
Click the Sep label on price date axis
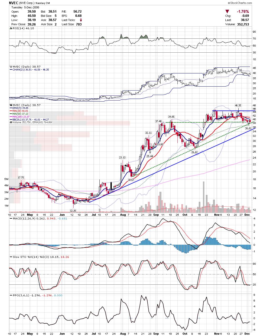[156, 215]
